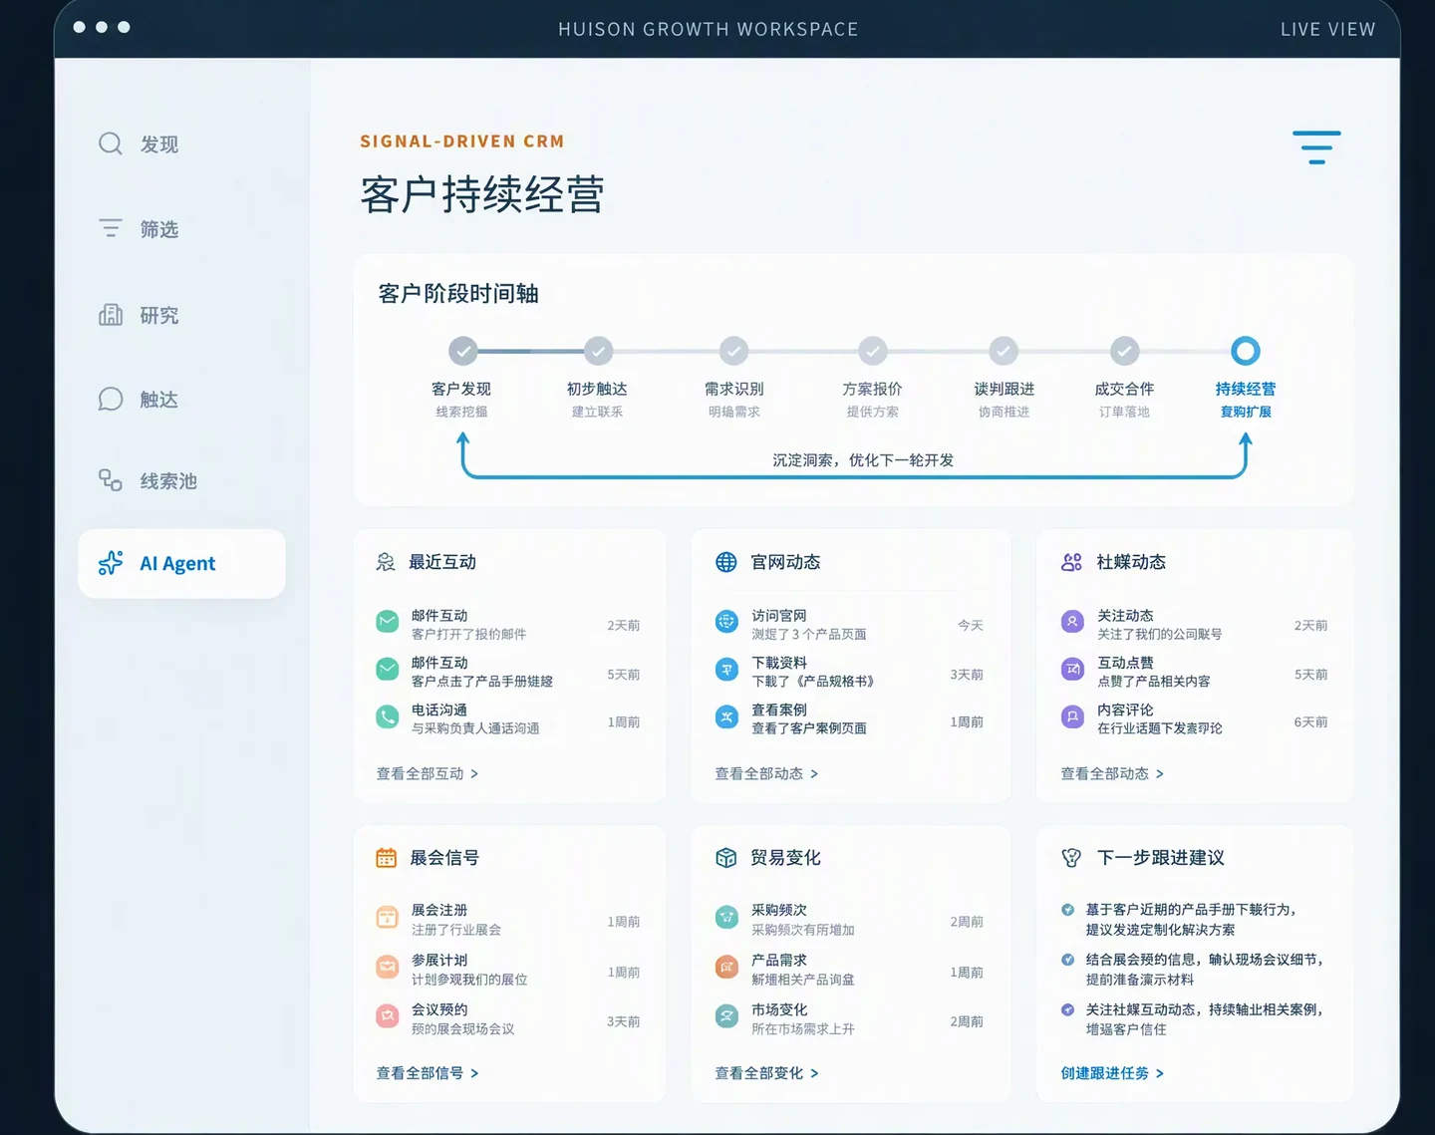Click the 研究 building icon in sidebar

[111, 315]
